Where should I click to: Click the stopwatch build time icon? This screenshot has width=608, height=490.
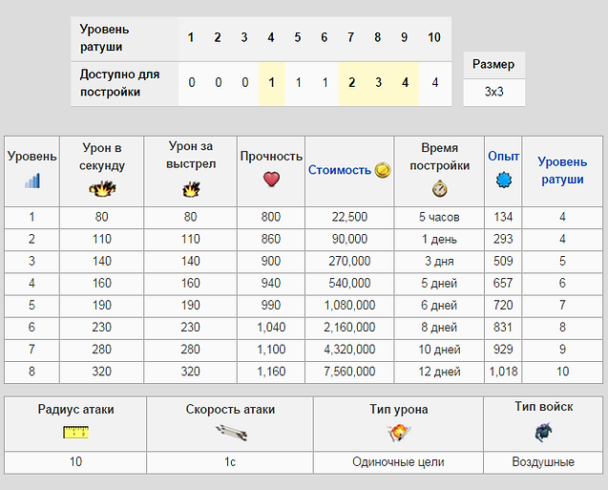[x=440, y=188]
